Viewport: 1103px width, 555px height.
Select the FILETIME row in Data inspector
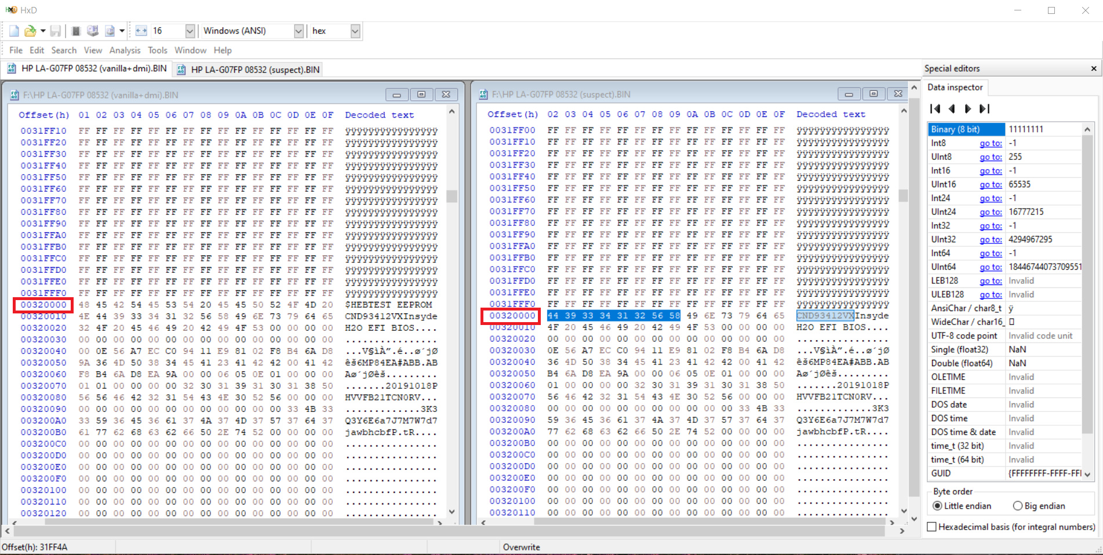[1004, 391]
